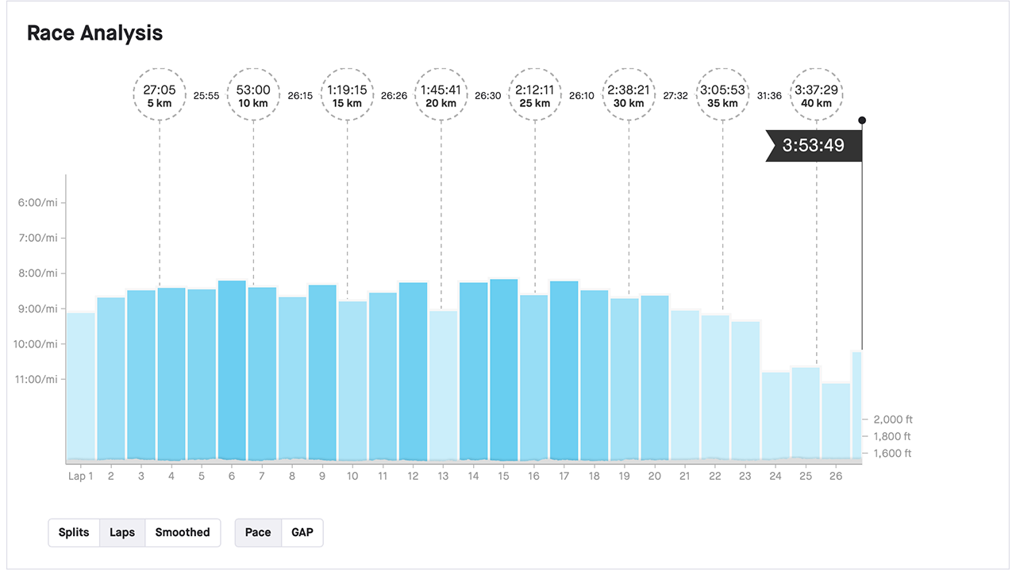Select the lap 15 pace bar
The width and height of the screenshot is (1016, 571).
(503, 370)
